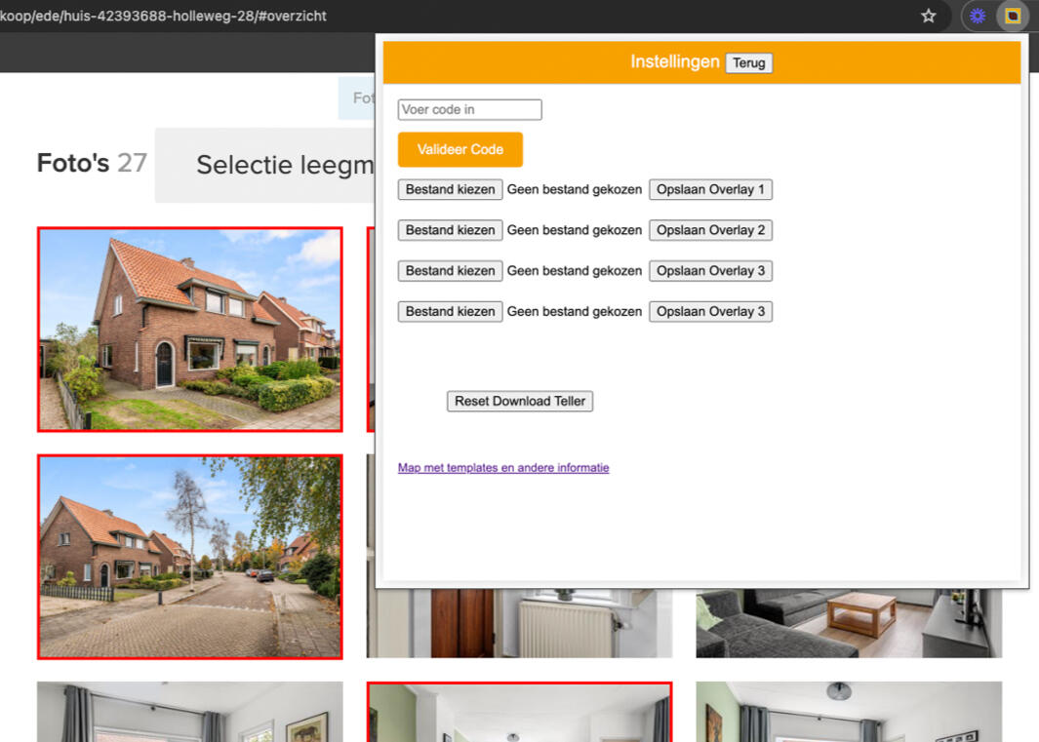Open 'Map met templates en andere informatie' link
Image resolution: width=1039 pixels, height=742 pixels.
pyautogui.click(x=503, y=468)
